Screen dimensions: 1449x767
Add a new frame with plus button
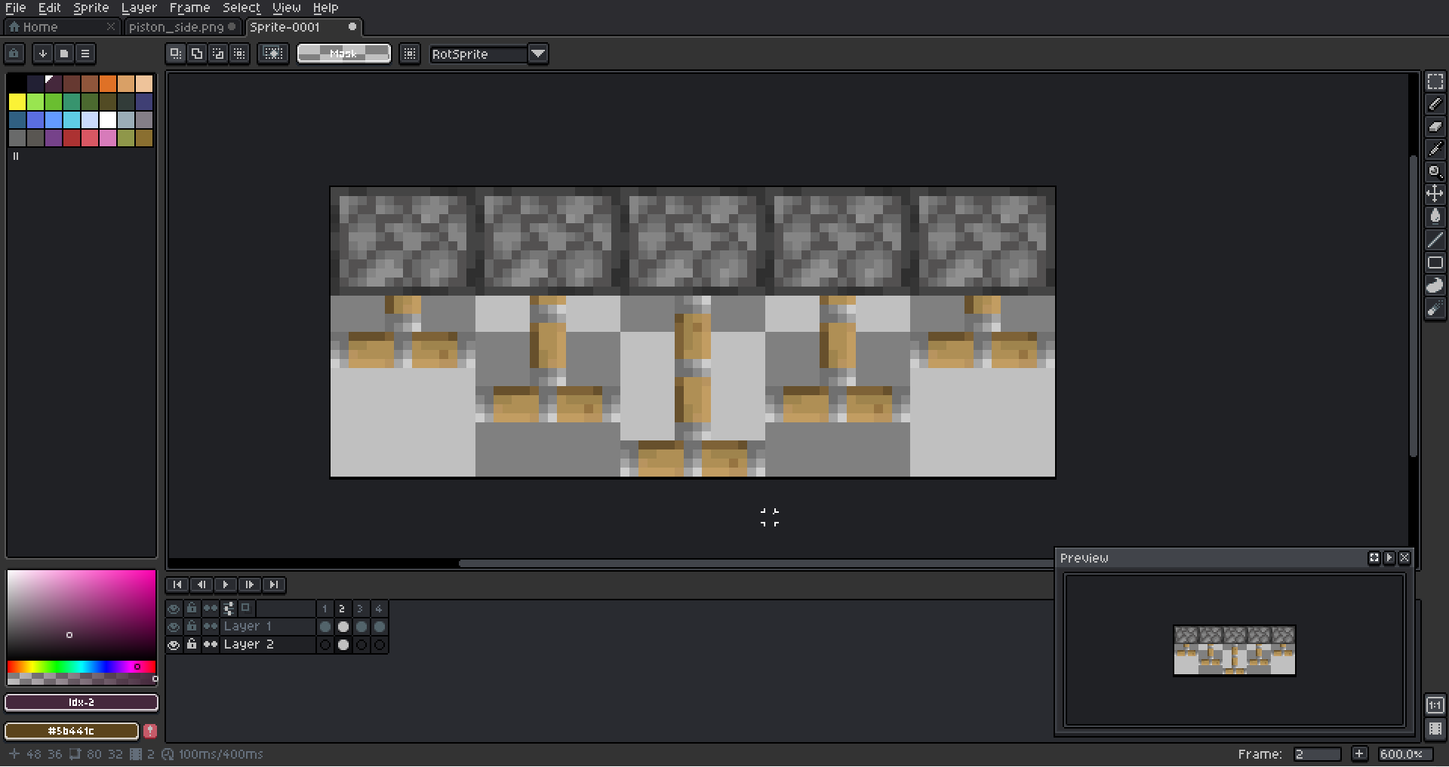[x=1359, y=753]
